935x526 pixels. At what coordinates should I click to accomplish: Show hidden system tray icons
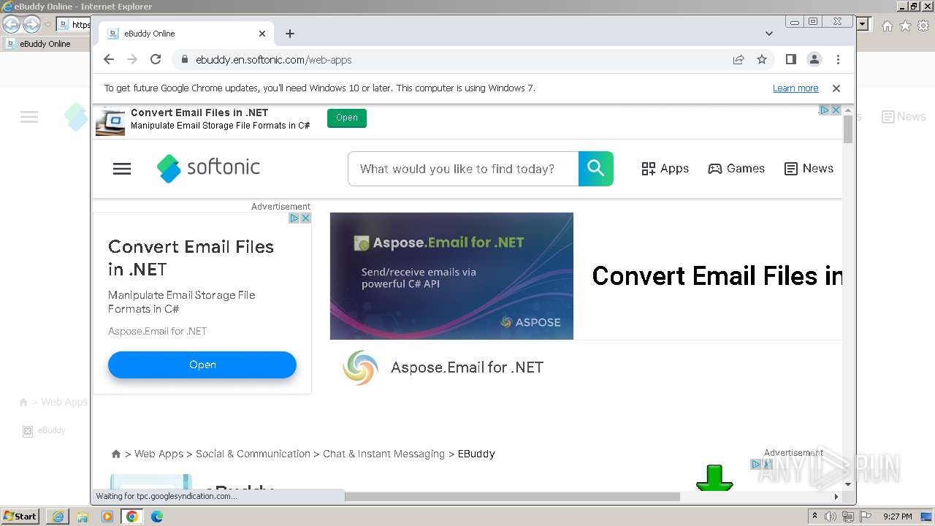[x=815, y=517]
